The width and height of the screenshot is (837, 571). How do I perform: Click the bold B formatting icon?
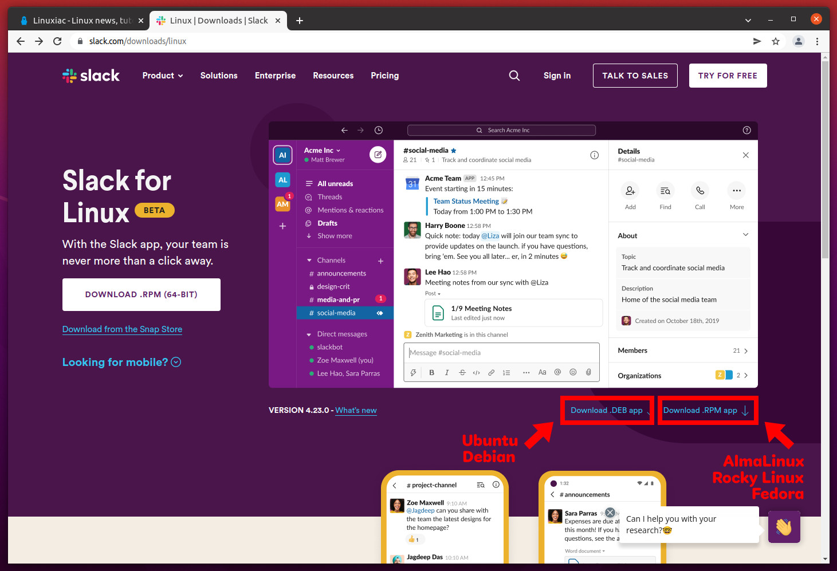pyautogui.click(x=431, y=372)
